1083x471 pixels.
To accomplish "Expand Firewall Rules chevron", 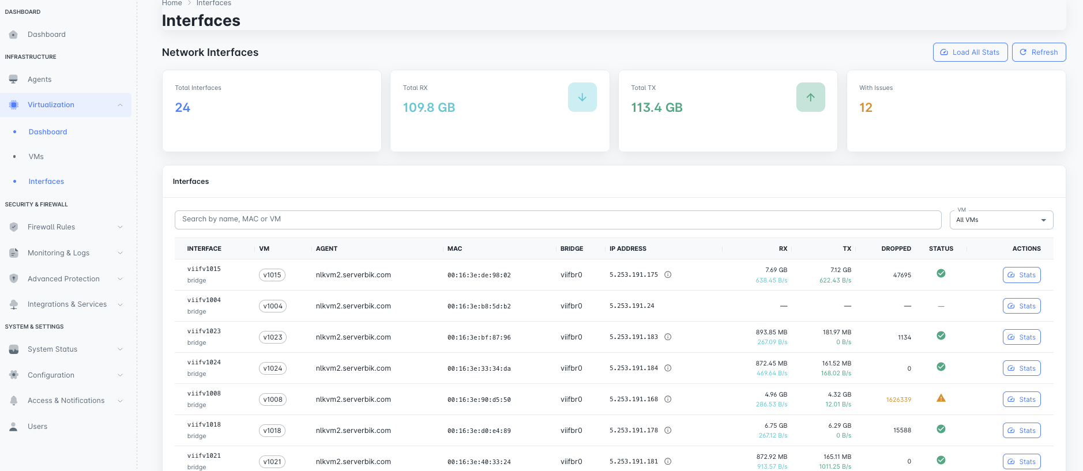I will pyautogui.click(x=120, y=227).
